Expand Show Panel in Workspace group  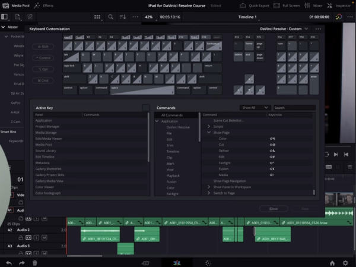tap(209, 187)
